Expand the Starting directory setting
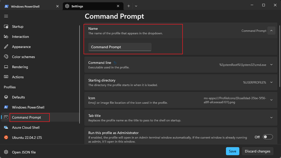281x158 pixels. pyautogui.click(x=271, y=82)
